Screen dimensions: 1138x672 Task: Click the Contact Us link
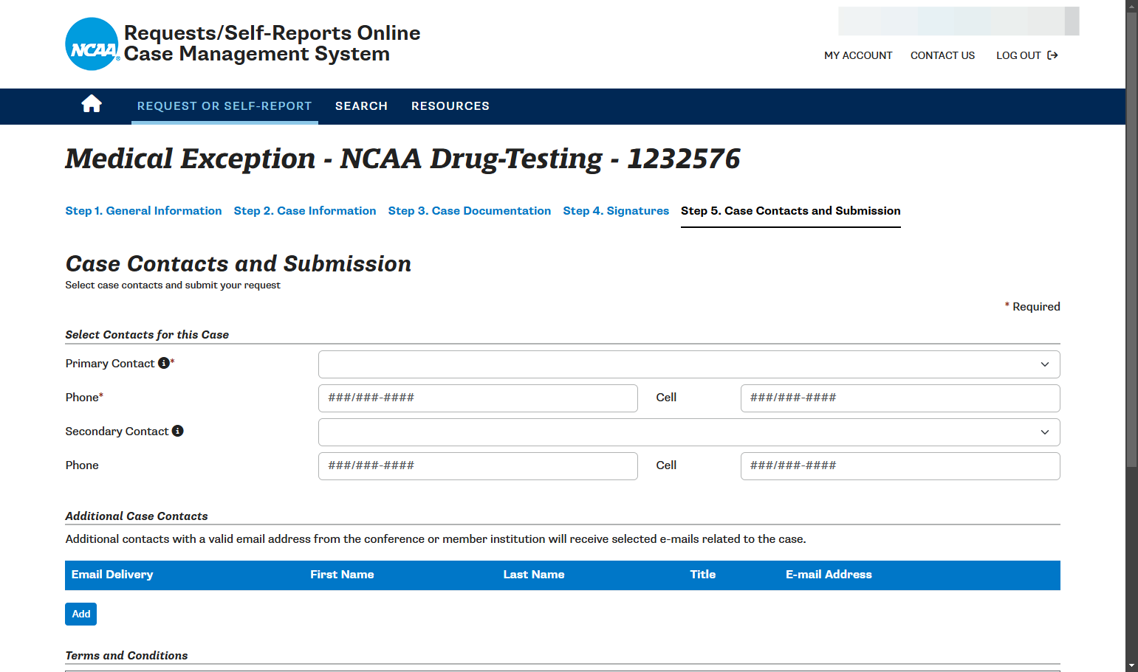tap(942, 55)
